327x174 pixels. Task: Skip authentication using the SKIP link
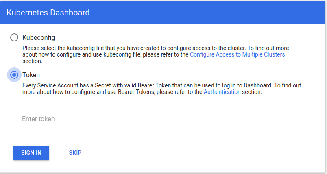[x=75, y=153]
